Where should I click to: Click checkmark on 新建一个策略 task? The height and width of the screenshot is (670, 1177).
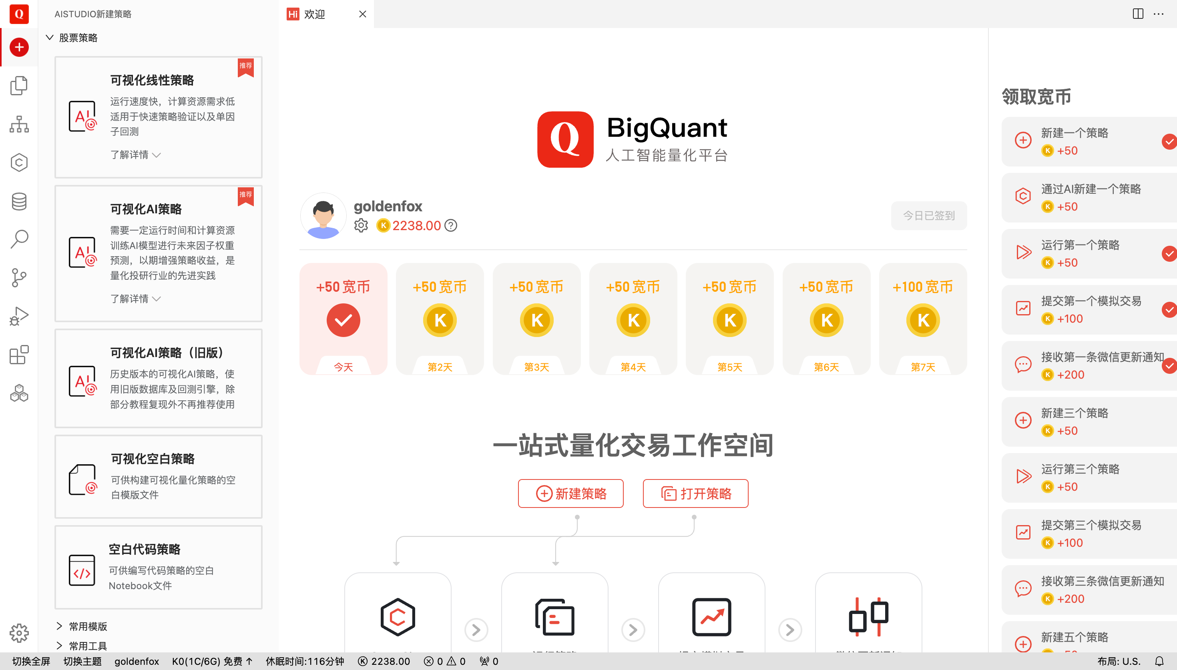(1169, 141)
